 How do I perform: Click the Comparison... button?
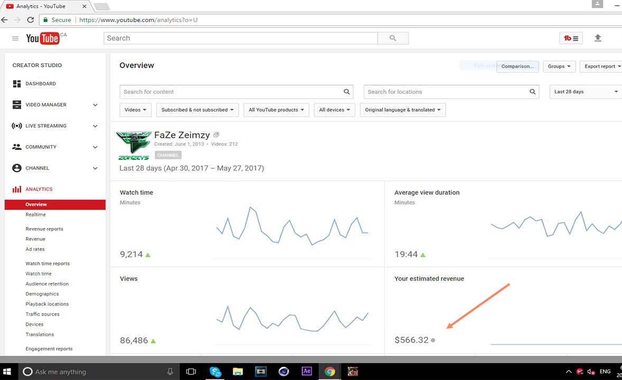[x=517, y=66]
